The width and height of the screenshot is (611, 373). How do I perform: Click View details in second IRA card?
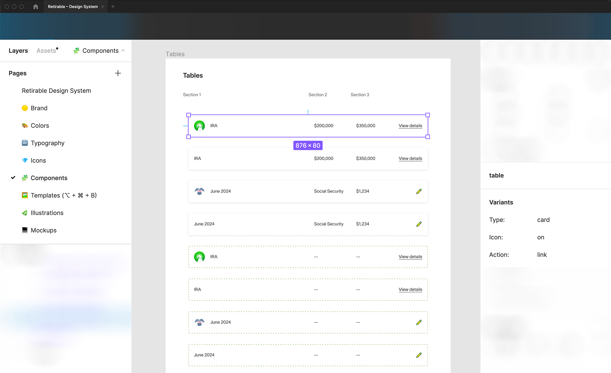pyautogui.click(x=410, y=158)
